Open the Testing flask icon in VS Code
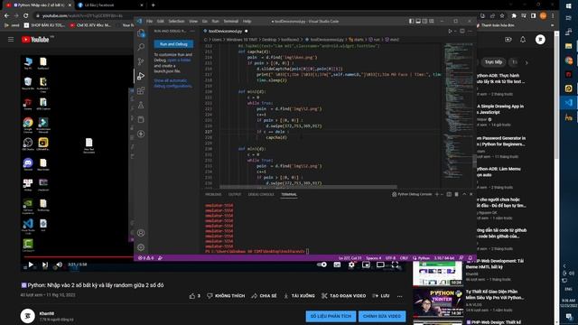578x325 pixels. click(141, 105)
